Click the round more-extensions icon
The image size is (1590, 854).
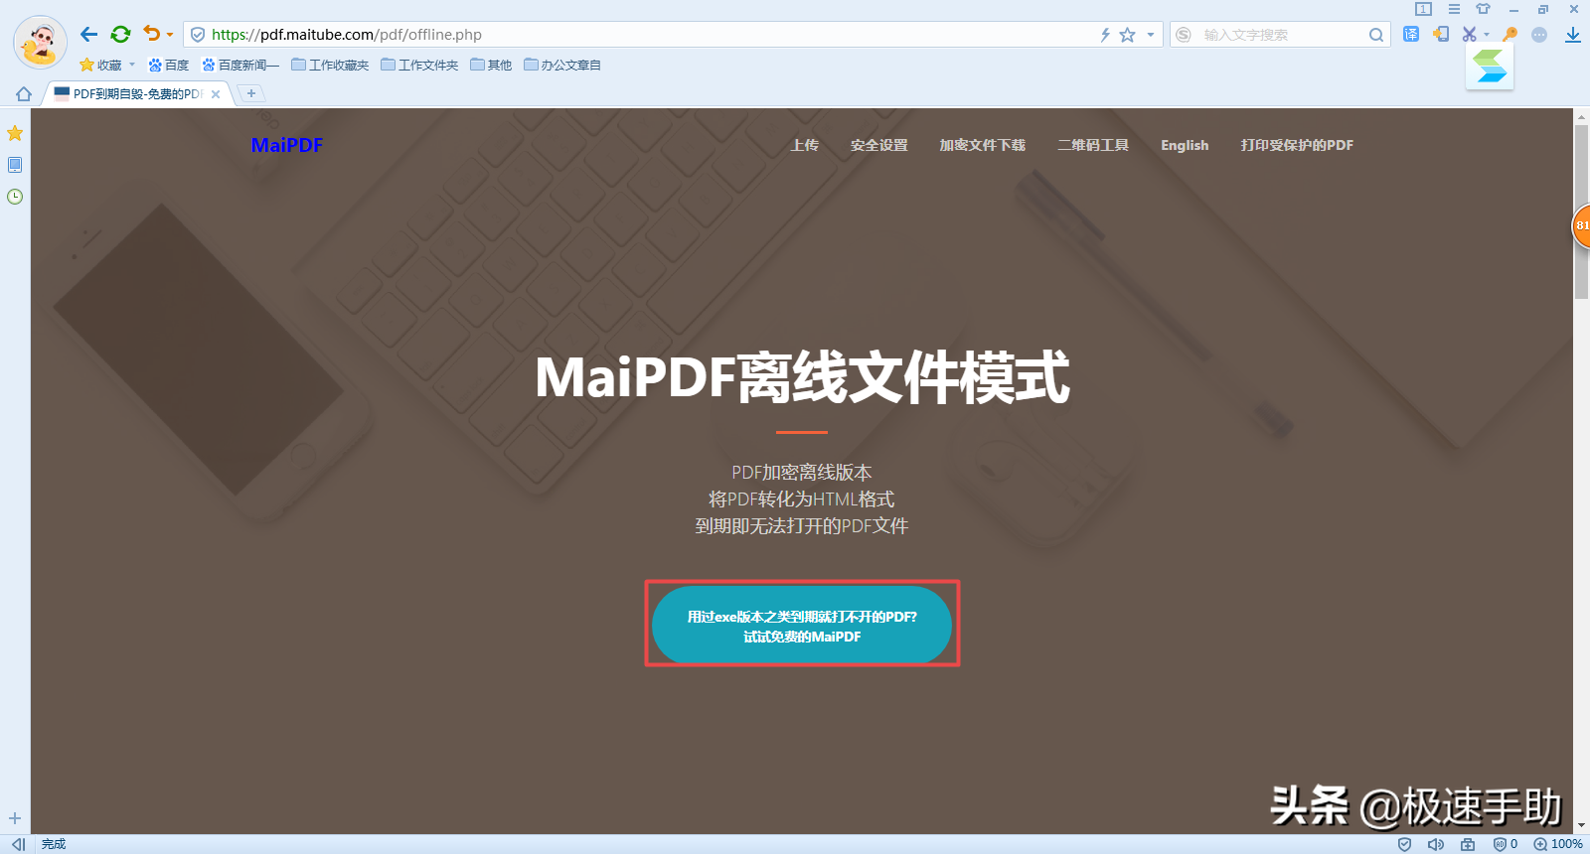tap(1539, 35)
